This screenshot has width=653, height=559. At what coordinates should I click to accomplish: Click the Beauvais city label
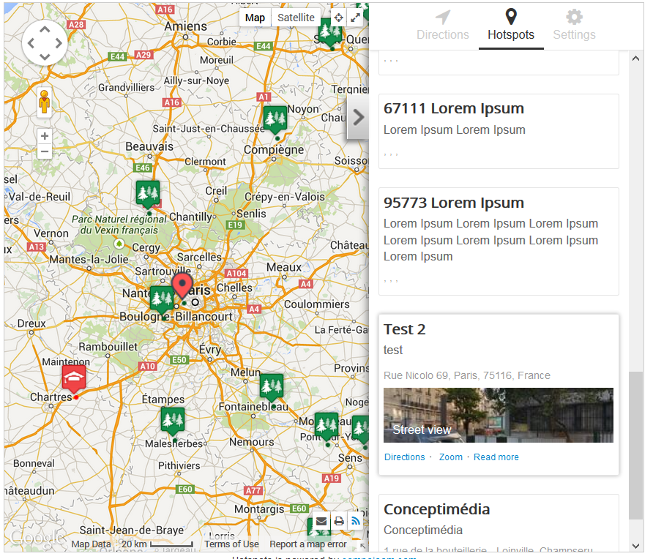[149, 146]
